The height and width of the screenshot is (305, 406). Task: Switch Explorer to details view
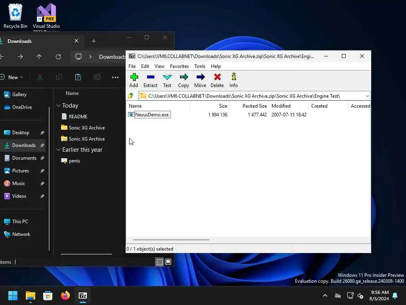tap(160, 262)
